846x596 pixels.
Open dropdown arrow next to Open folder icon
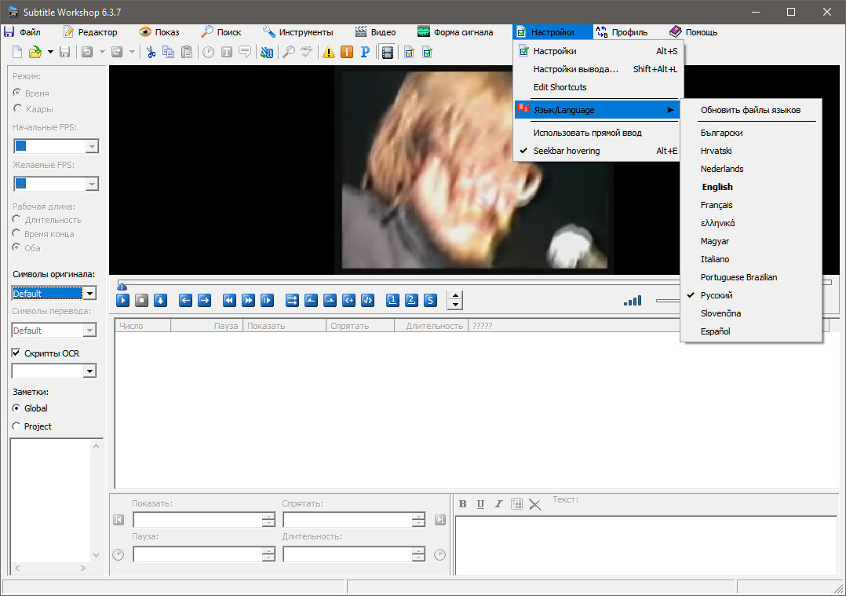click(50, 53)
